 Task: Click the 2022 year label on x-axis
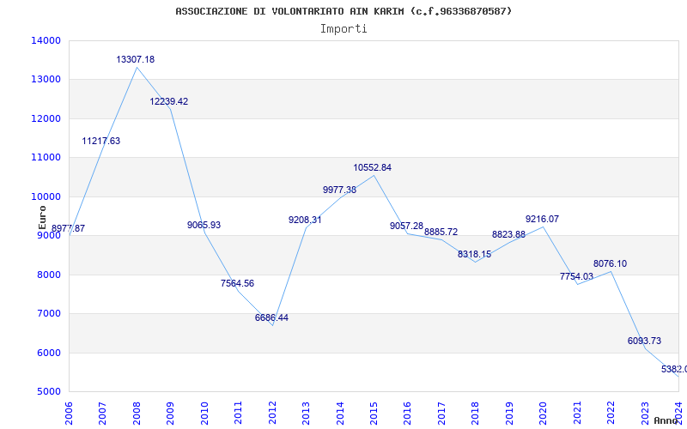click(x=611, y=413)
